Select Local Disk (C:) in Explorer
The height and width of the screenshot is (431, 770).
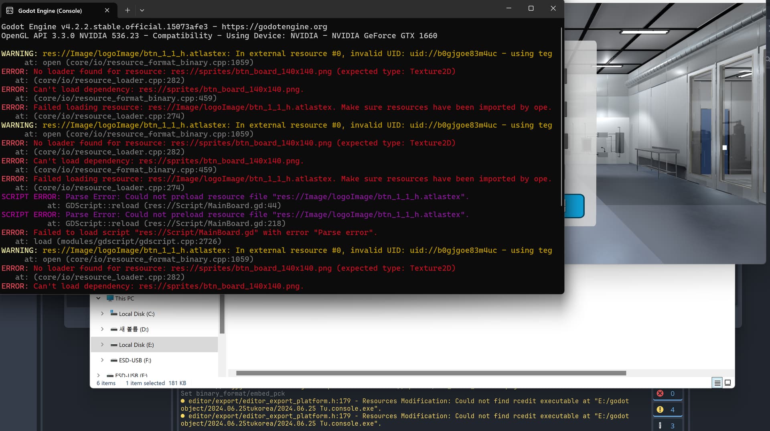click(x=137, y=314)
